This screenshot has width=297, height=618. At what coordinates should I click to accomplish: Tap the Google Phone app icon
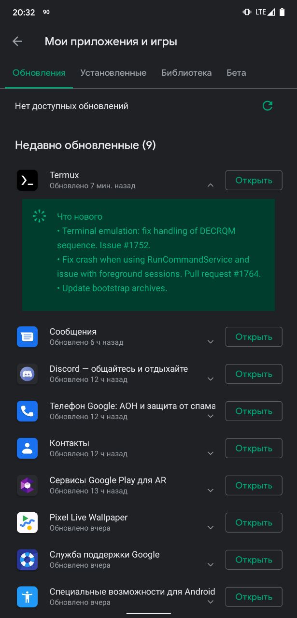(x=27, y=411)
